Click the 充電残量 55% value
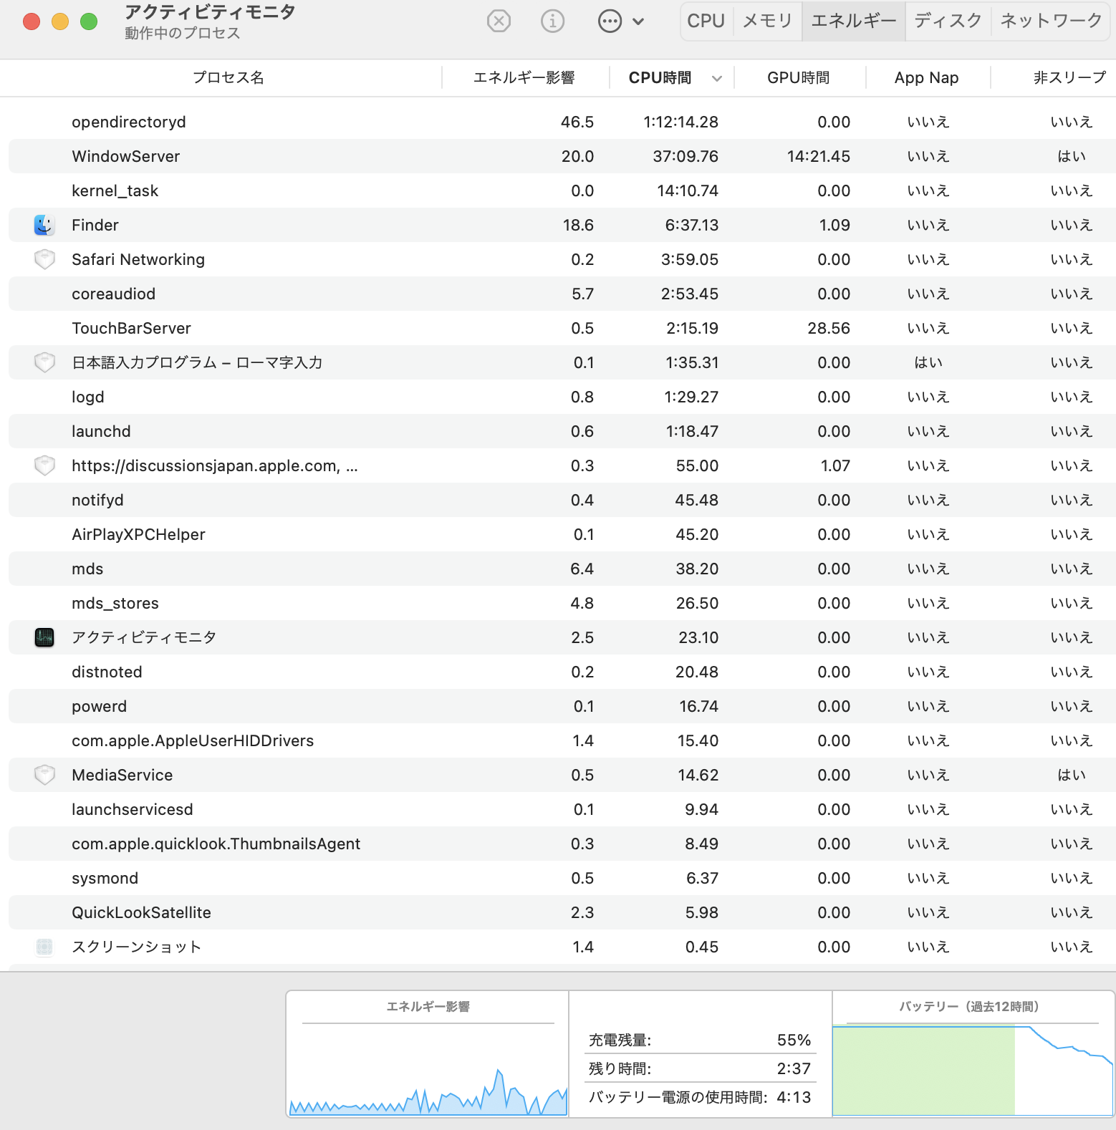The width and height of the screenshot is (1116, 1130). [x=794, y=1040]
